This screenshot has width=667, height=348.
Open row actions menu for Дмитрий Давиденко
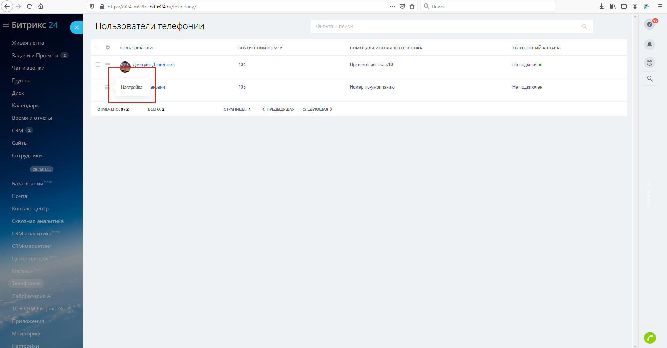pos(108,65)
